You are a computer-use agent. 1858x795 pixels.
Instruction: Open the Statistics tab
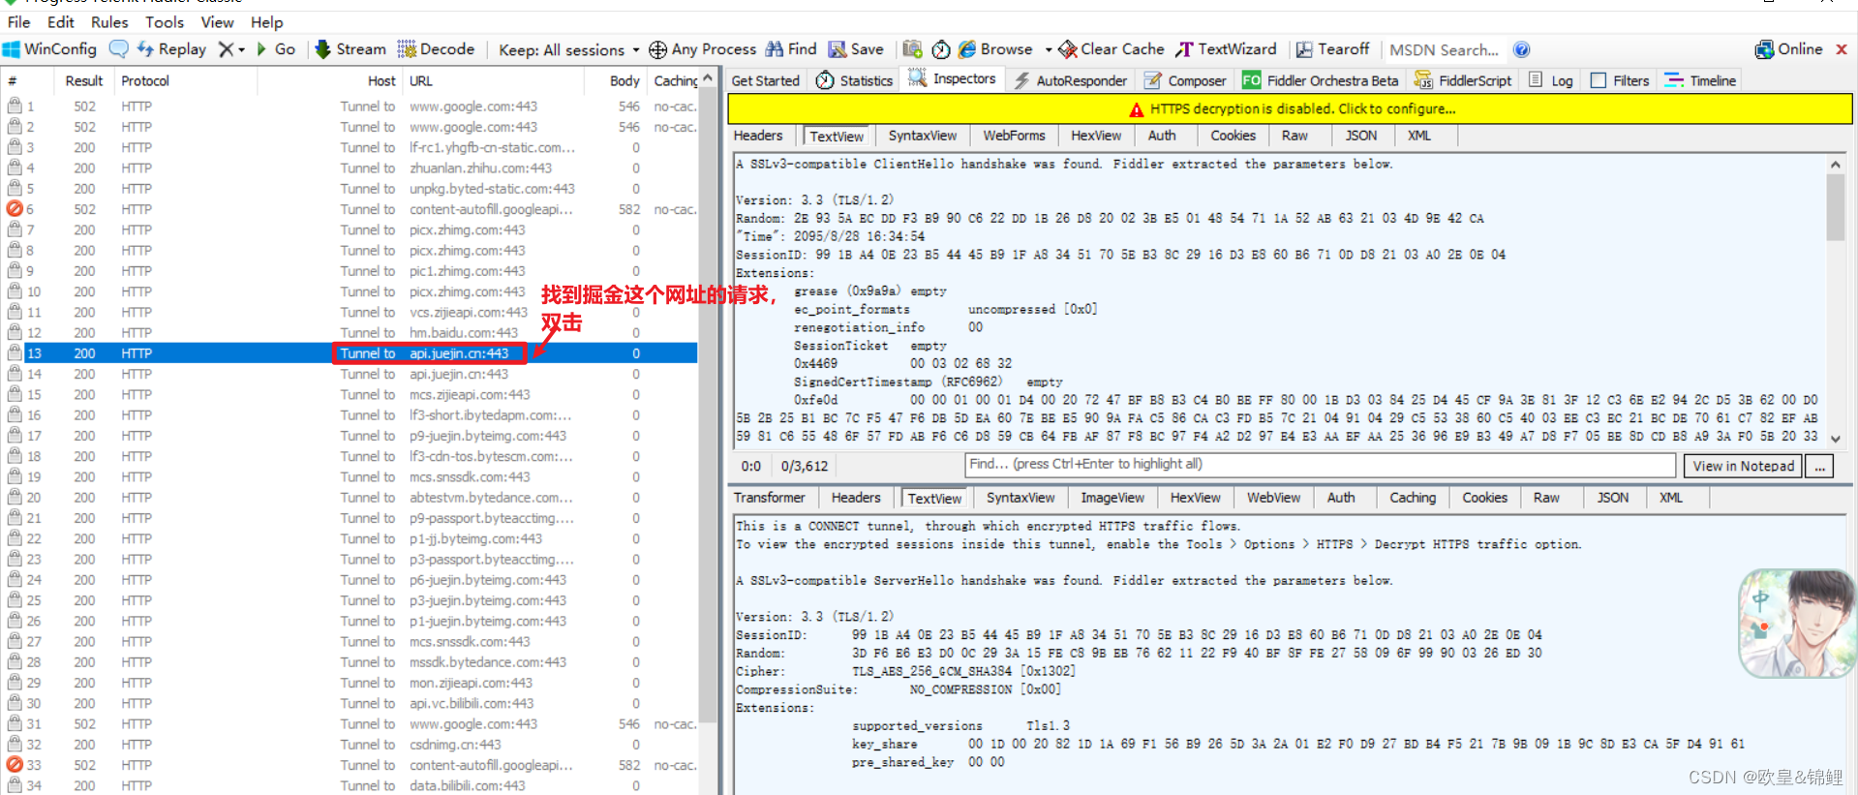pyautogui.click(x=854, y=80)
